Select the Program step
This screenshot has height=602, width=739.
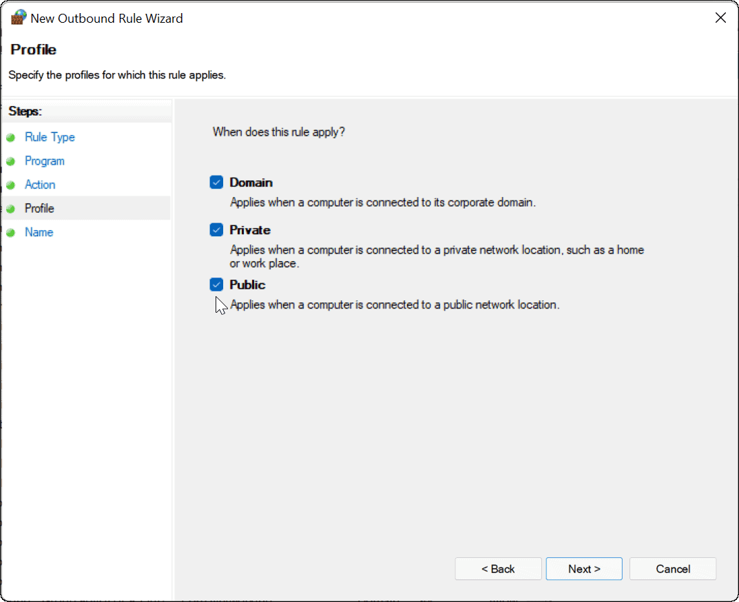coord(44,160)
